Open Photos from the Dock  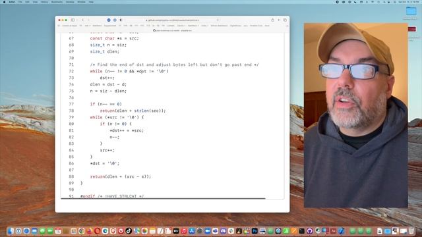[144, 231]
